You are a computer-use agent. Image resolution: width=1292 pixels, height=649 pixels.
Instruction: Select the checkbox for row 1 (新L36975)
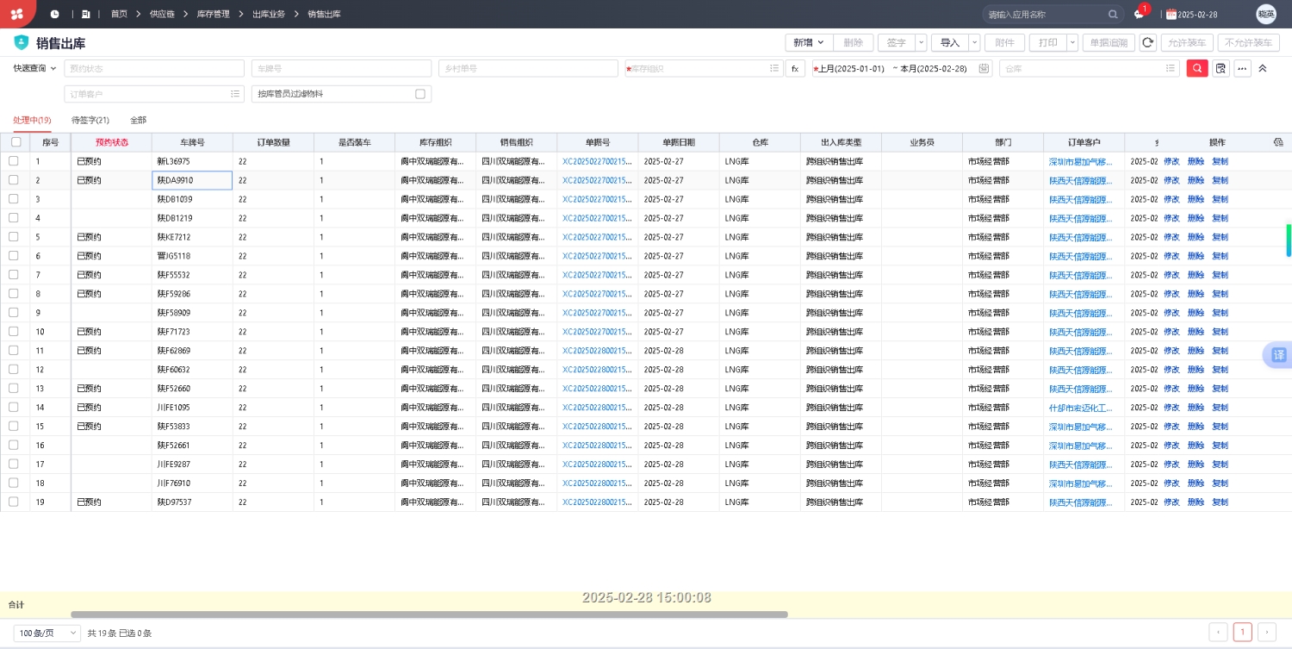13,161
